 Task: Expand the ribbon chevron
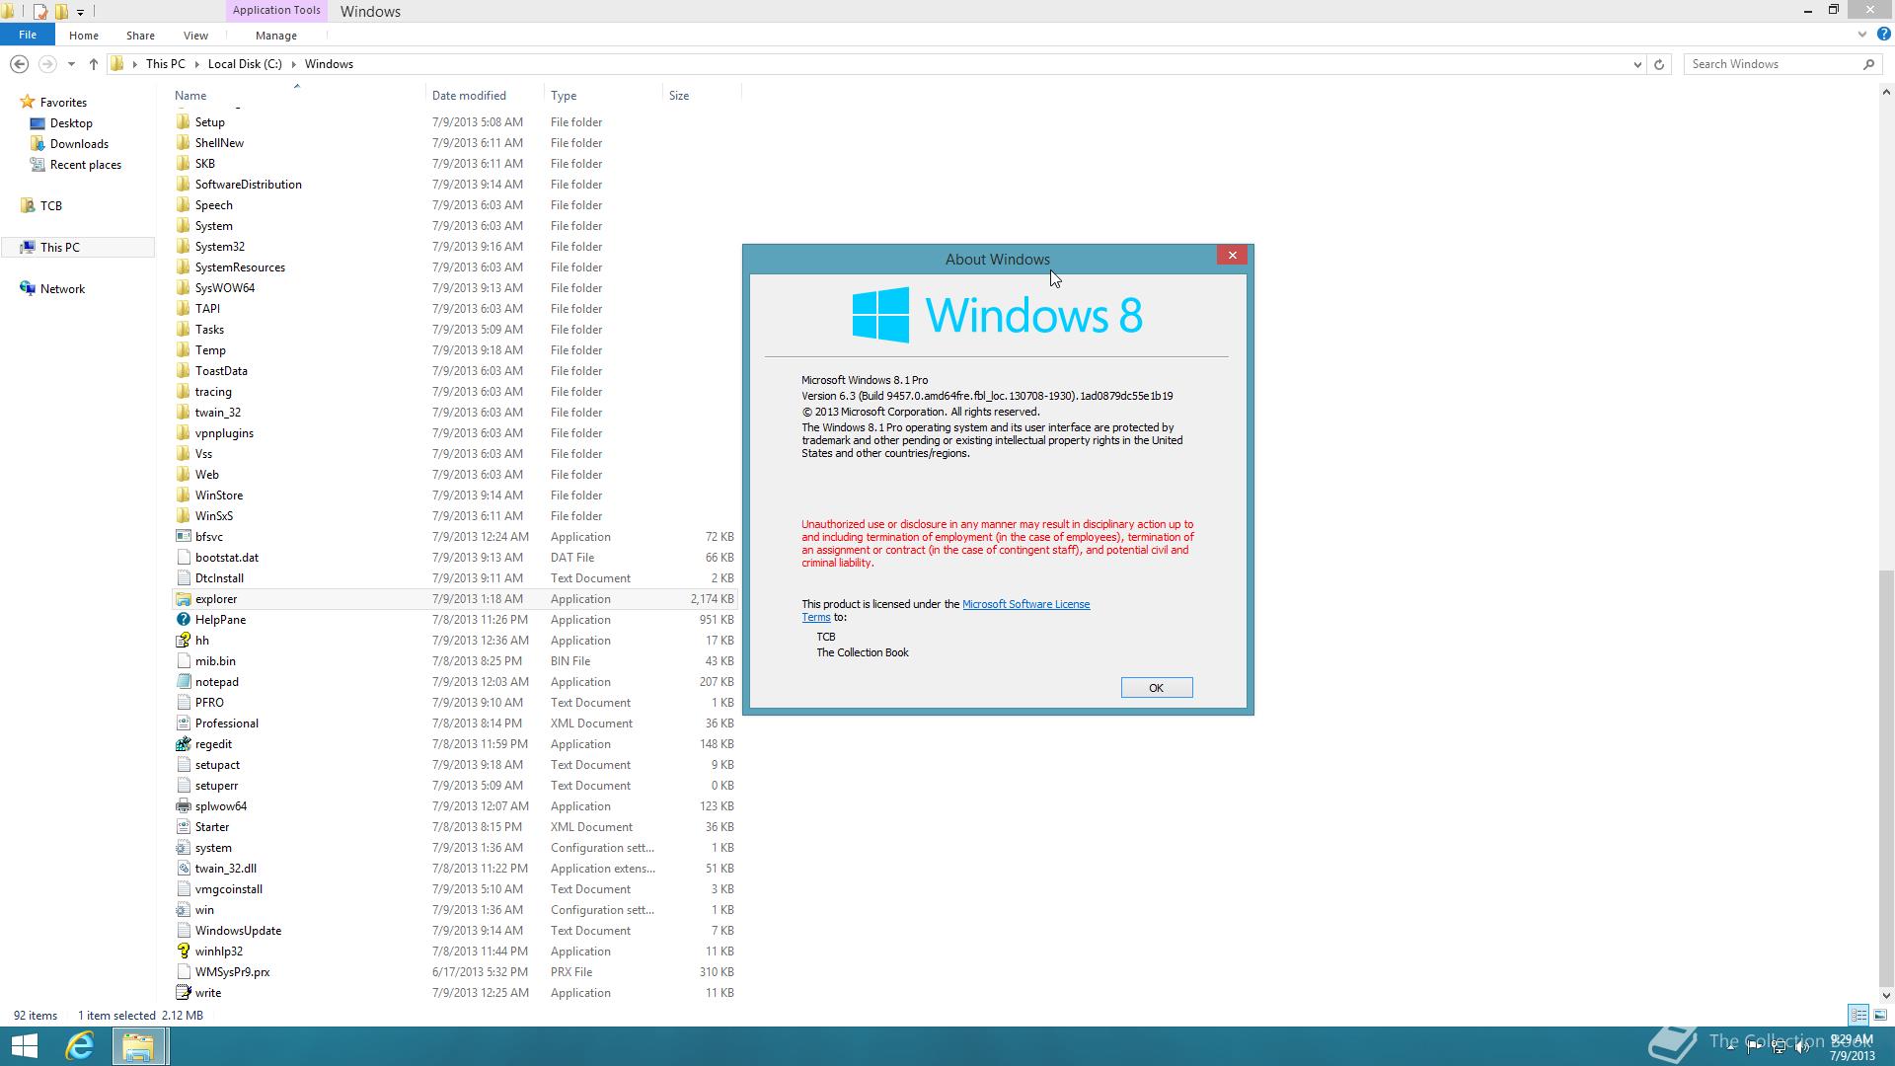click(x=1862, y=35)
